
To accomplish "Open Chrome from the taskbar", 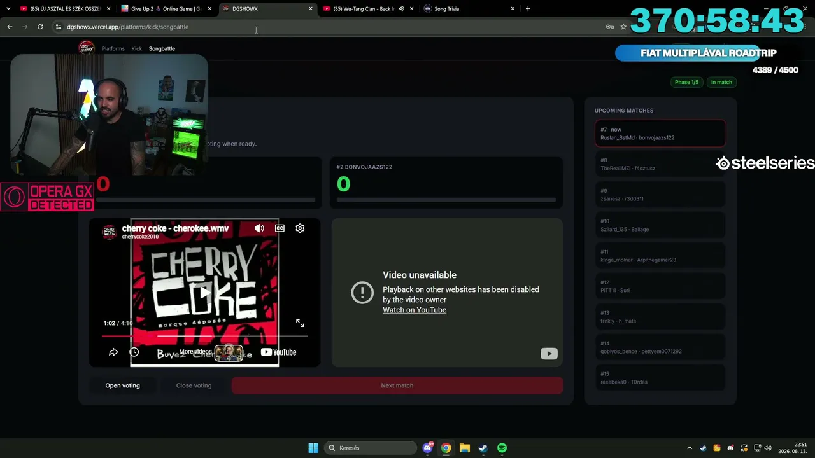I will click(446, 448).
